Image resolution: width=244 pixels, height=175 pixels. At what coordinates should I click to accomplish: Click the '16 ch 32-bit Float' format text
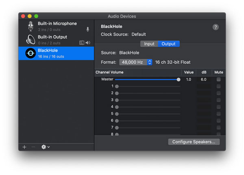[x=173, y=62]
